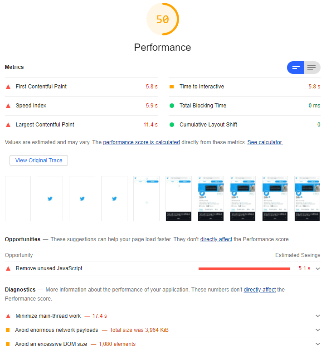Expand the Minimize main-thread work diagnostic

[318, 316]
